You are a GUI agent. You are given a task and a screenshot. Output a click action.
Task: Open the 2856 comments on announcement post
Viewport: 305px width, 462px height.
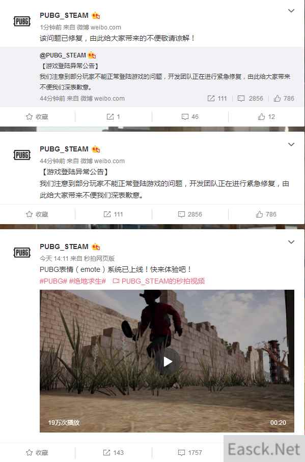[190, 214]
